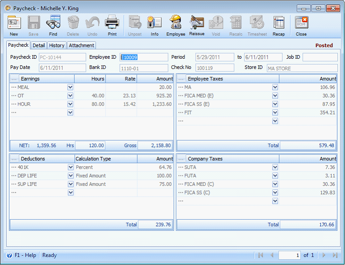Click the Period start date 5/29/2011
345x265 pixels.
215,57
